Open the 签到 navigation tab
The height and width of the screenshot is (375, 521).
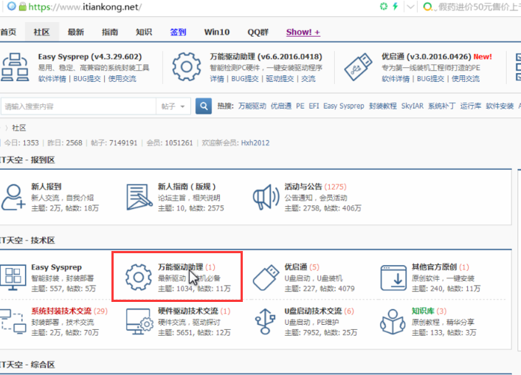(x=178, y=32)
